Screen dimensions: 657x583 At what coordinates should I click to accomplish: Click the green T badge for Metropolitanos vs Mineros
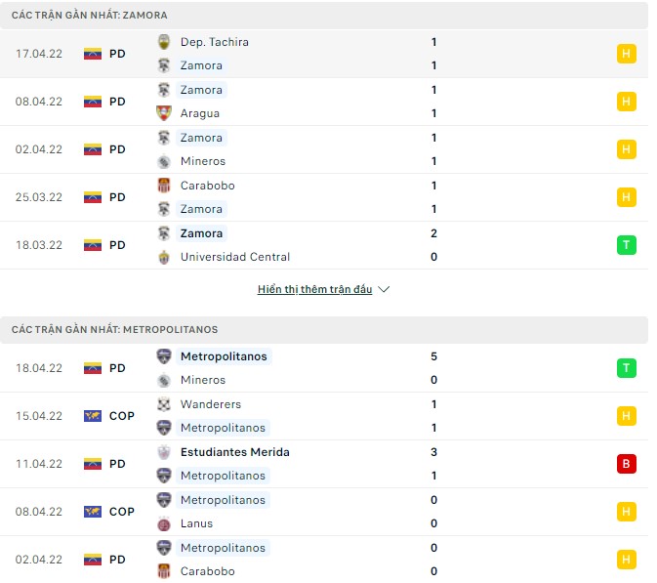click(626, 368)
